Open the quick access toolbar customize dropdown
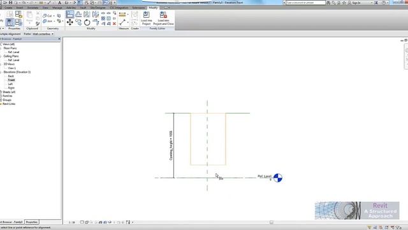Viewport: 408px width, 230px height. (115, 3)
